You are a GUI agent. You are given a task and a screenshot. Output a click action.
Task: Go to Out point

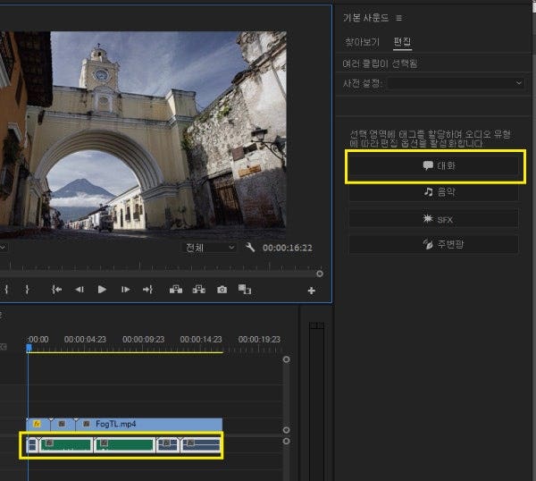pos(148,290)
